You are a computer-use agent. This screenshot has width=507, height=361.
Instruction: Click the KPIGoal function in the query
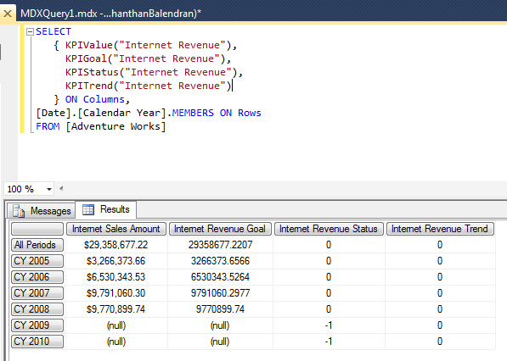pyautogui.click(x=86, y=58)
